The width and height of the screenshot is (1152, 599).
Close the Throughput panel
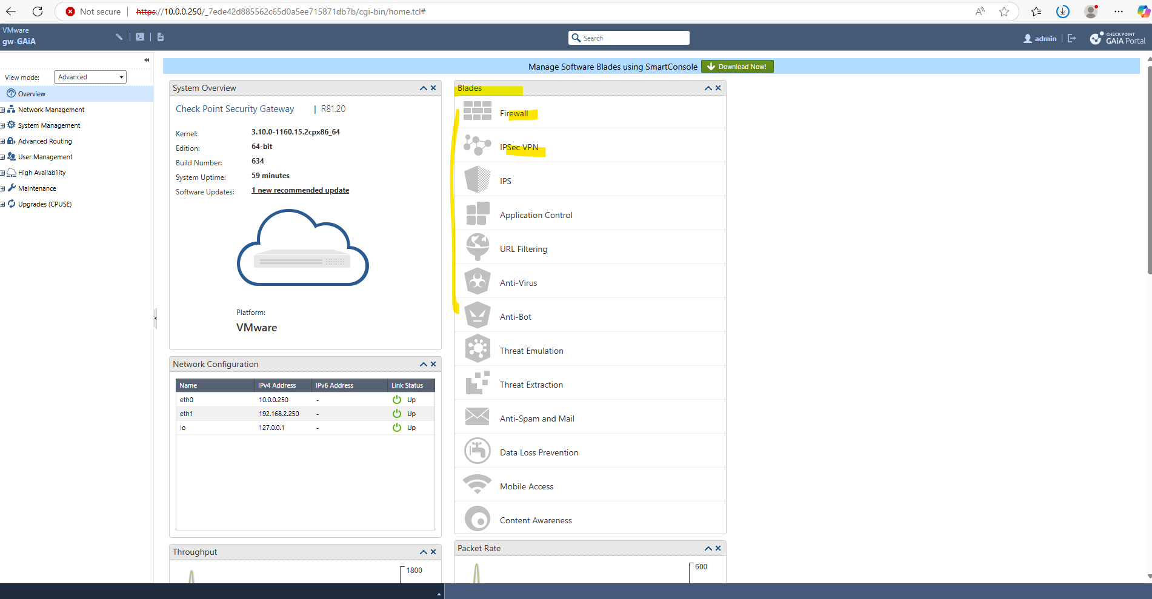tap(433, 552)
